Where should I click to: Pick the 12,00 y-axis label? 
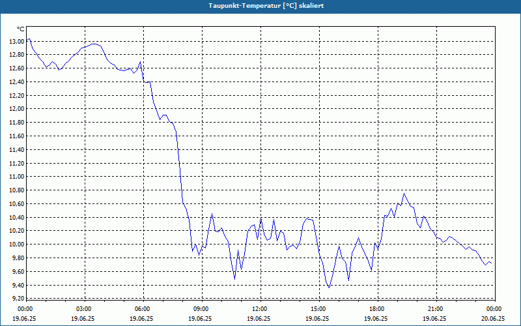[17, 109]
